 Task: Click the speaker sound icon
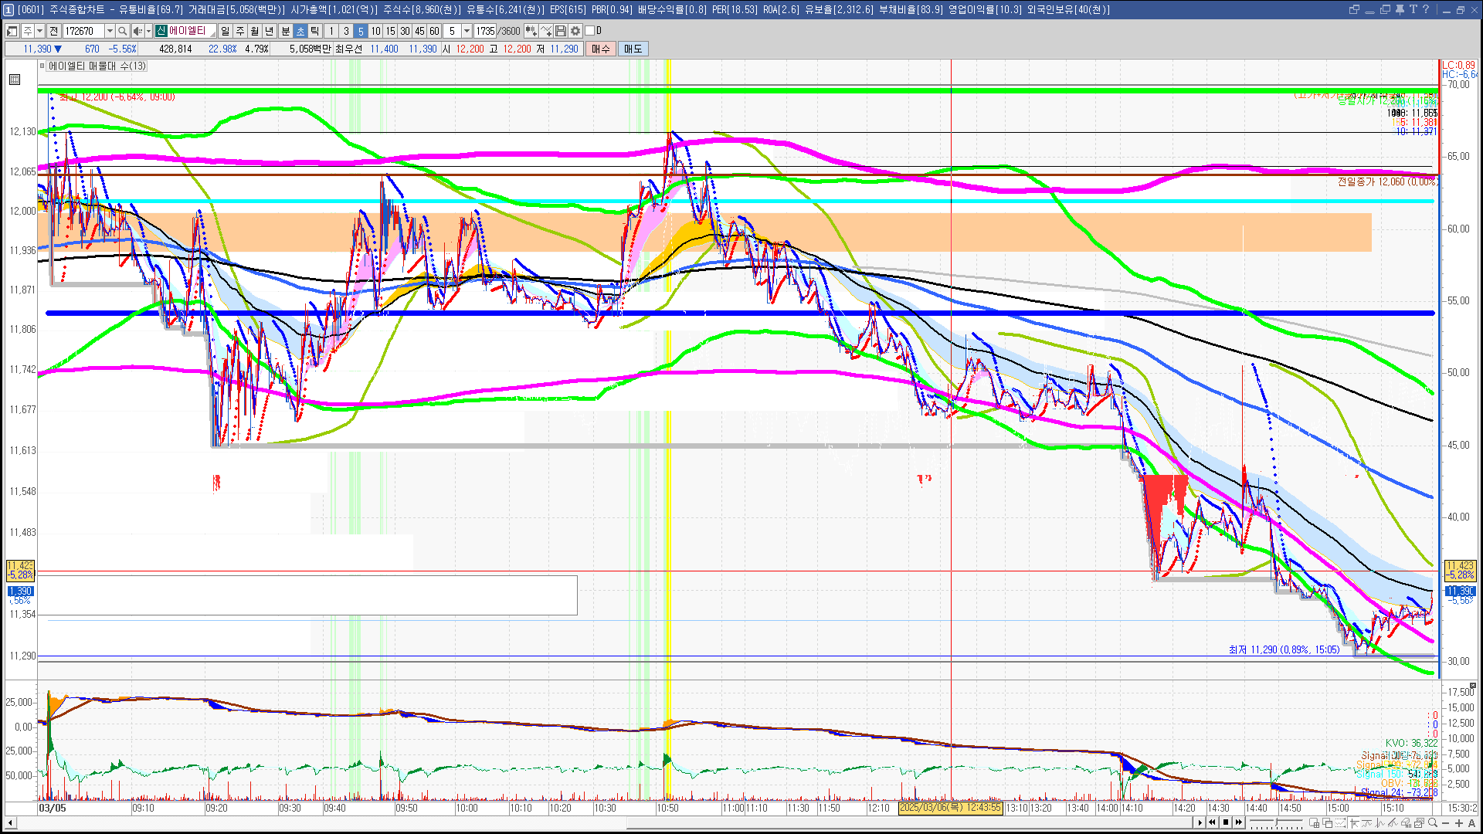click(x=137, y=31)
